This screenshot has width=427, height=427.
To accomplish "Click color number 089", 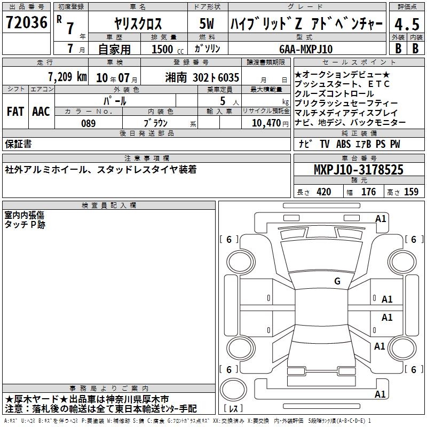I will click(x=88, y=123).
